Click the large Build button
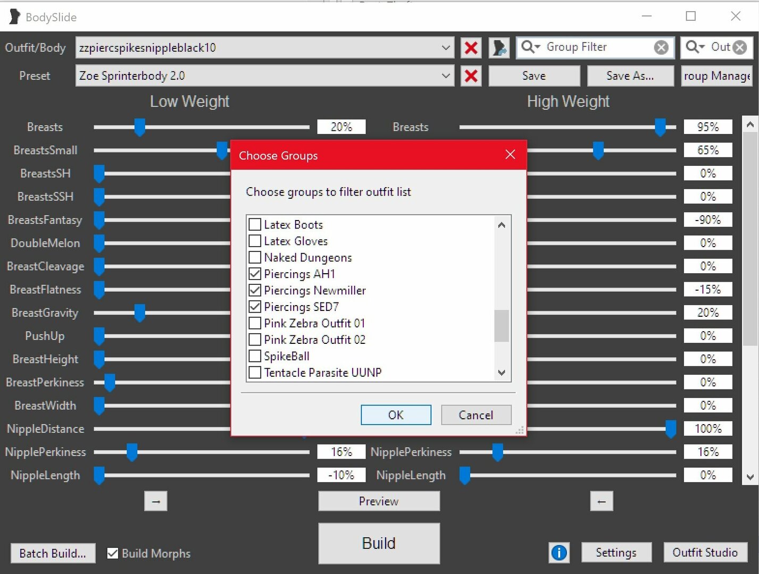Viewport: 759px width, 574px height. [x=379, y=543]
